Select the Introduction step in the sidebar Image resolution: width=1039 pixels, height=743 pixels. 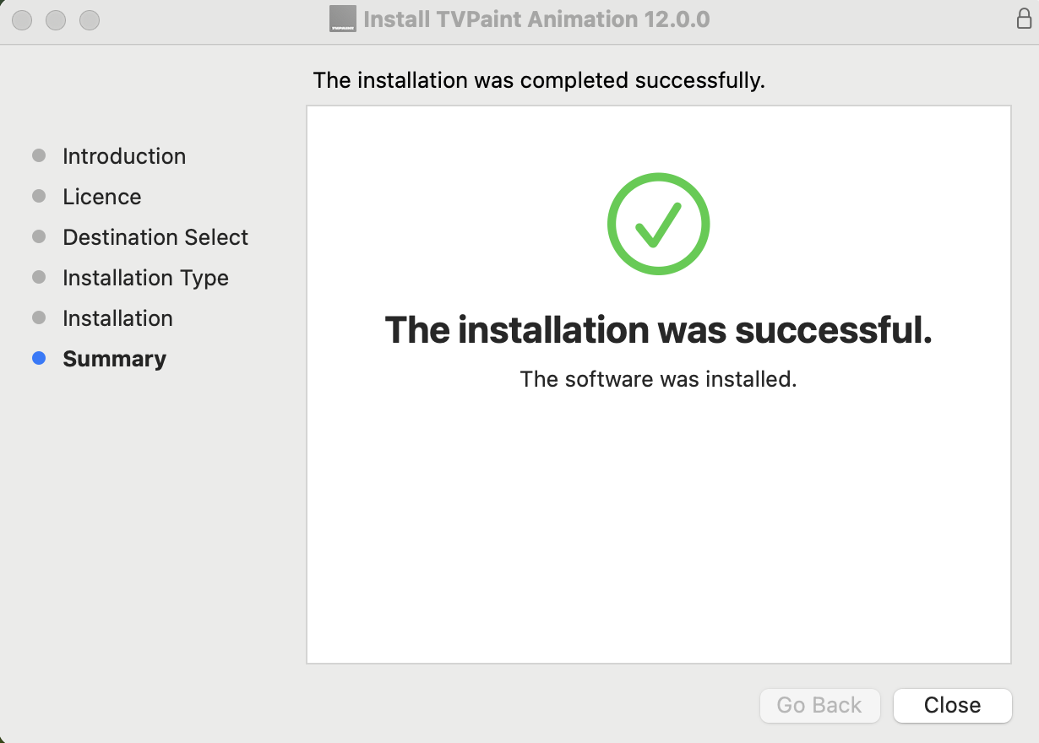click(x=124, y=155)
